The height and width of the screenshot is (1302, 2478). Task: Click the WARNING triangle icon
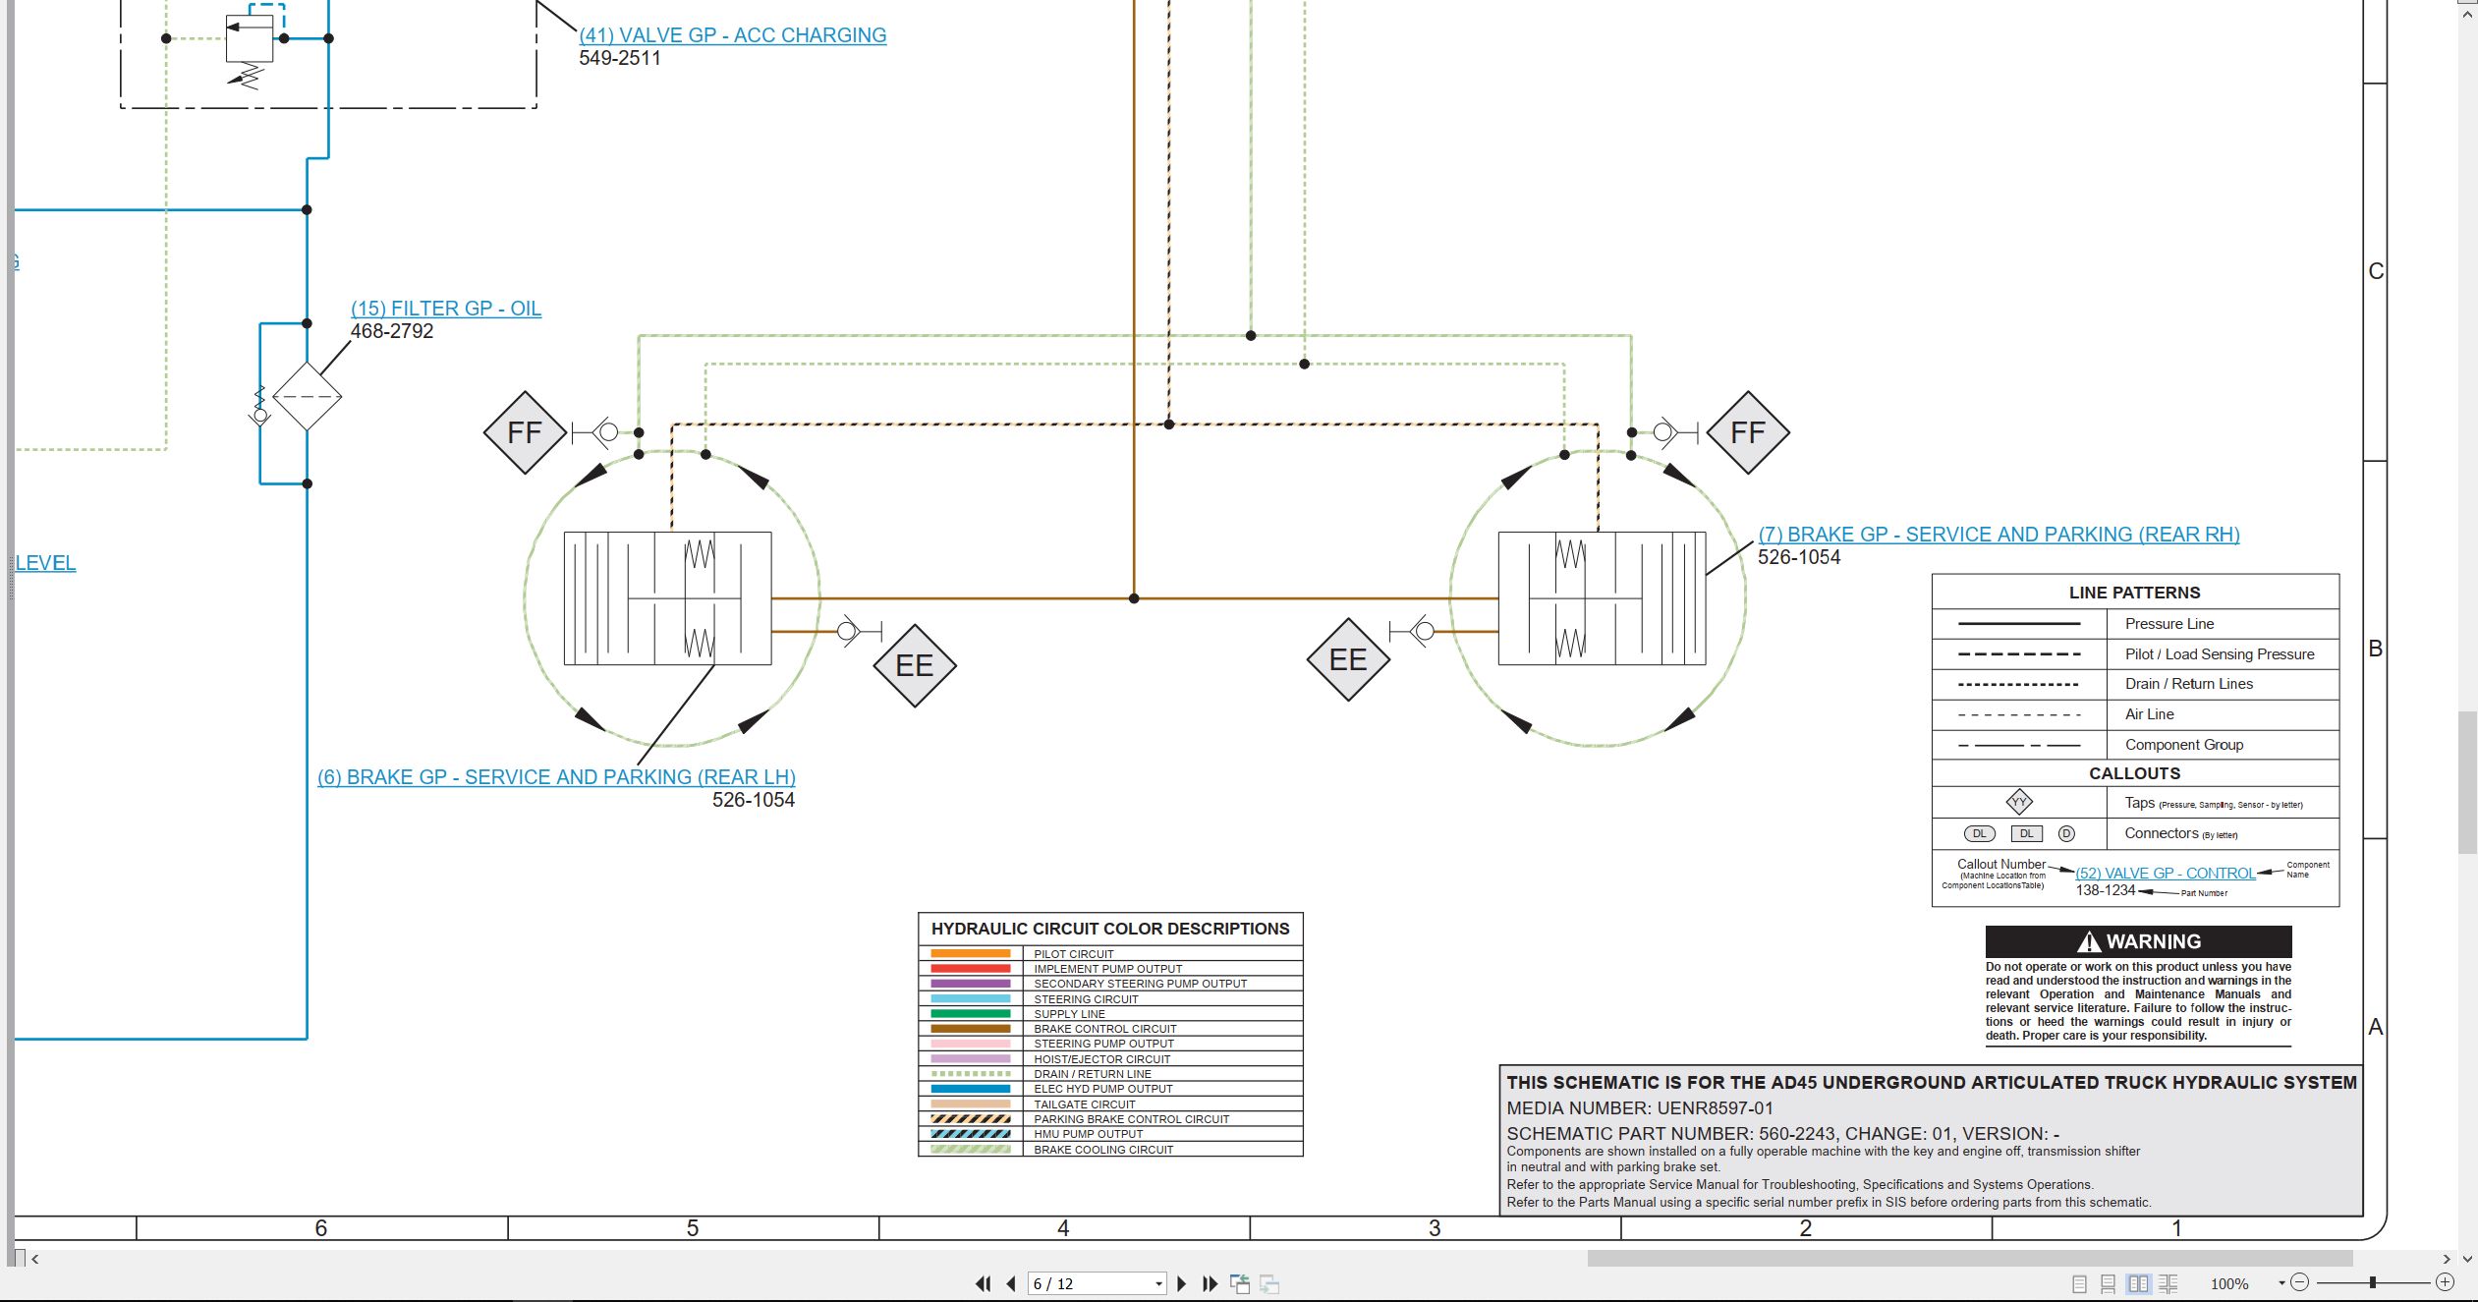[2089, 942]
